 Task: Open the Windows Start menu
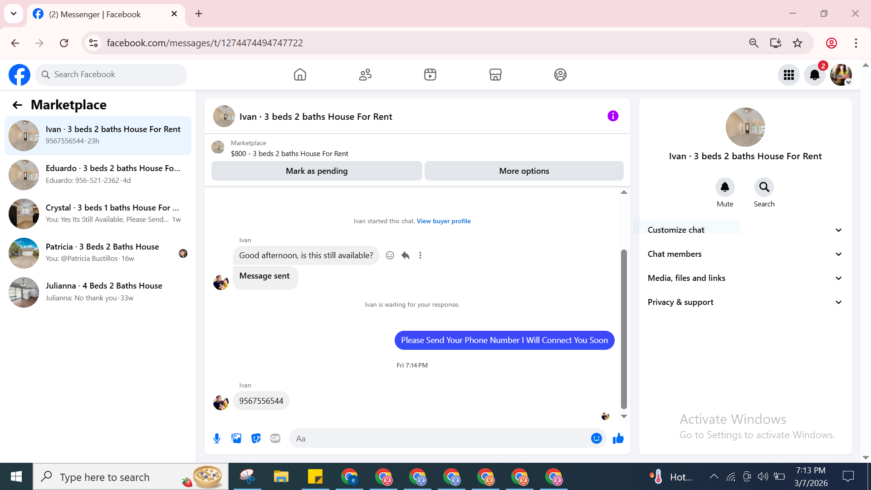click(x=16, y=476)
